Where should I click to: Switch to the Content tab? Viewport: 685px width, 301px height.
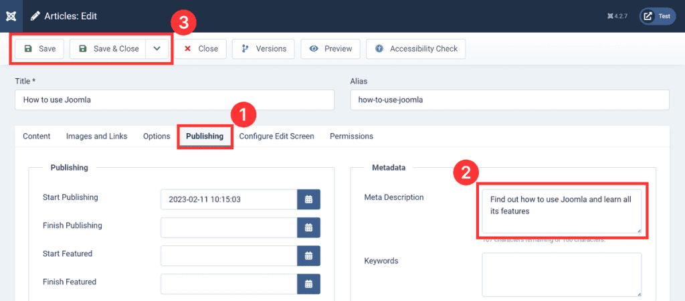point(37,136)
